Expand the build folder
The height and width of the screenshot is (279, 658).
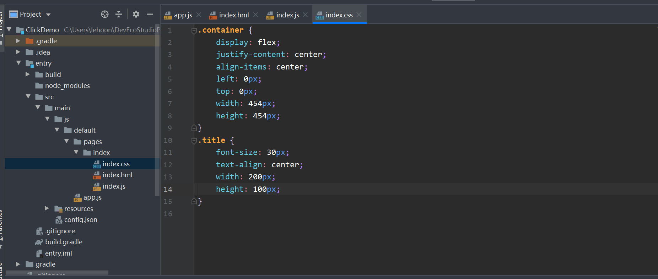(28, 74)
